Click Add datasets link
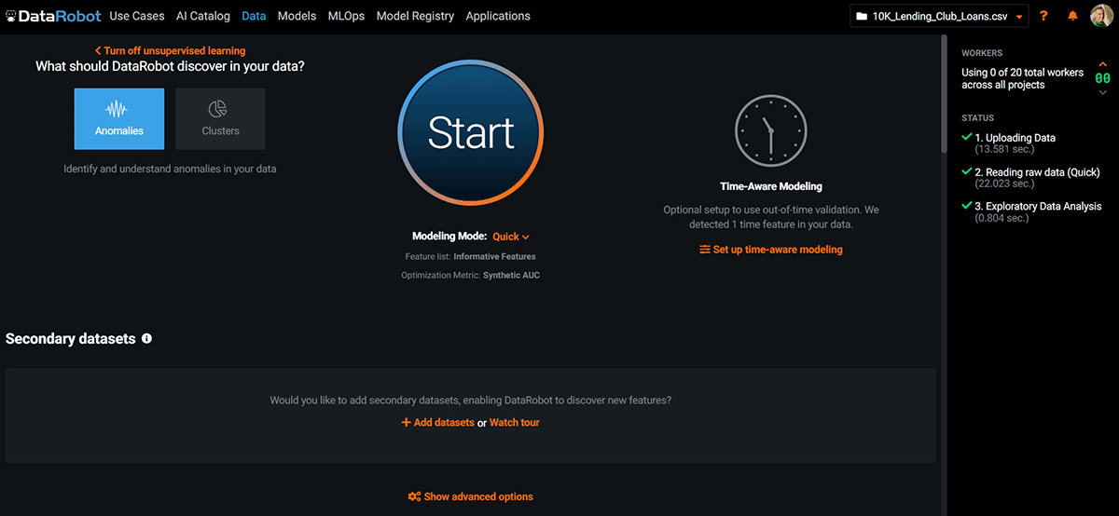This screenshot has height=516, width=1119. 437,423
